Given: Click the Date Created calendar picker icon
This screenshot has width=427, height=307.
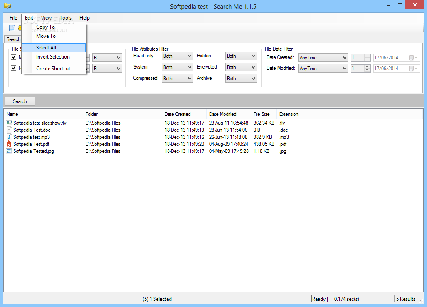Looking at the screenshot, I should (x=413, y=58).
